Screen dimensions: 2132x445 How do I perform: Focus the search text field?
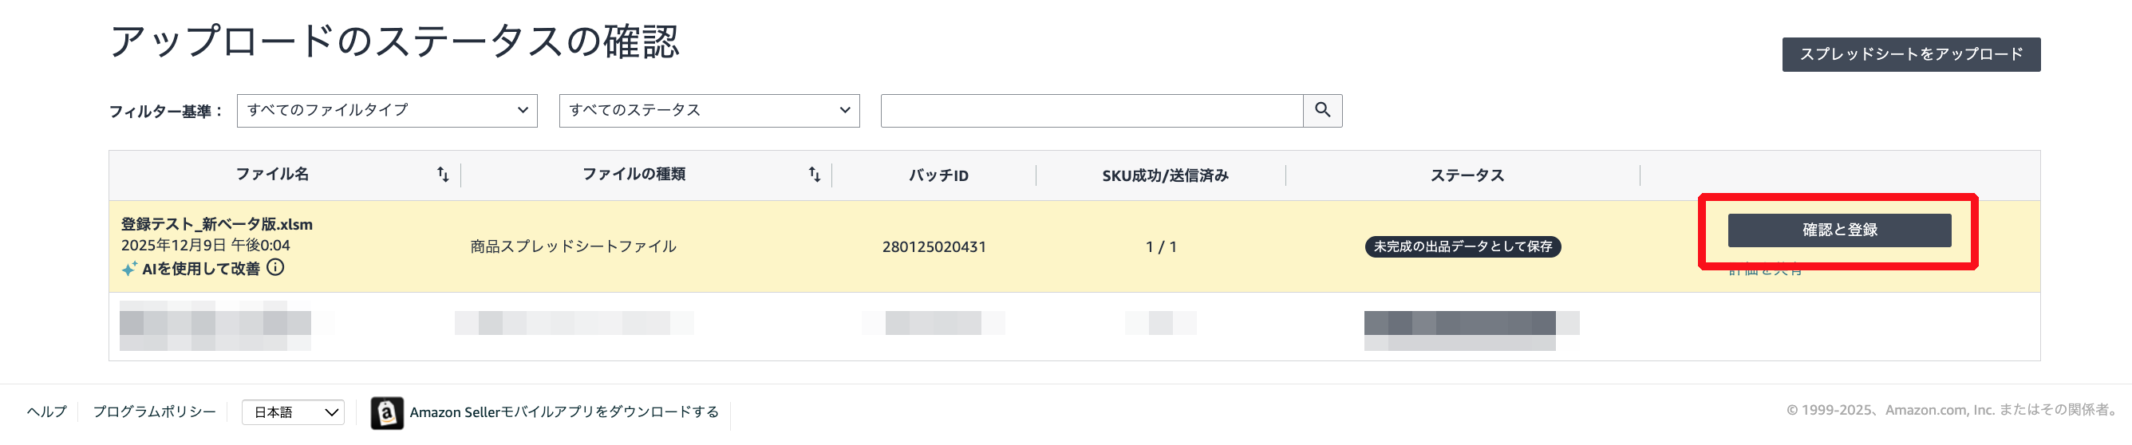[x=1091, y=111]
